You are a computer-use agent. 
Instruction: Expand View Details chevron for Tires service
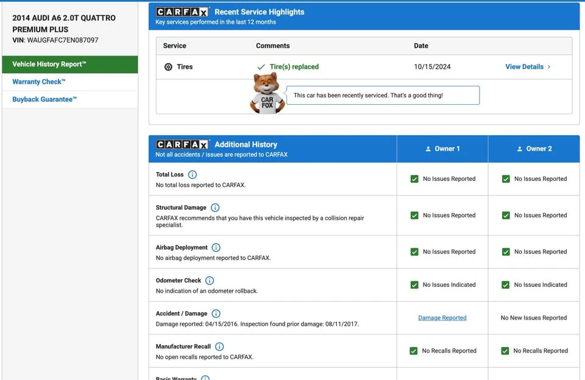coord(549,67)
